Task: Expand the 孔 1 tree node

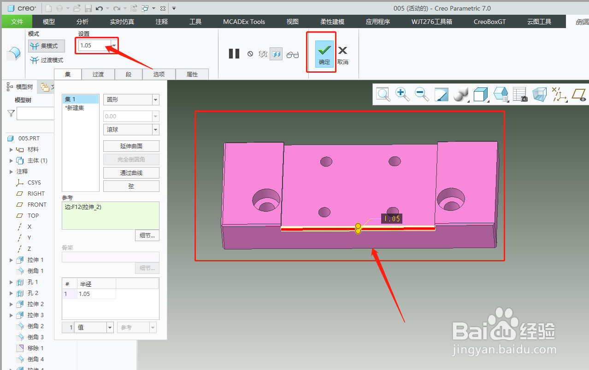Action: pyautogui.click(x=11, y=282)
